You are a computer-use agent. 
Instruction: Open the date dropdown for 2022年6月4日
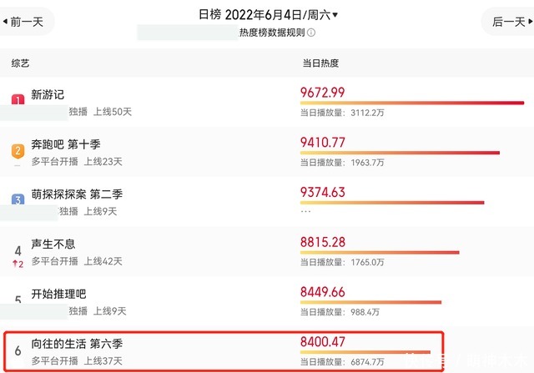pyautogui.click(x=335, y=15)
